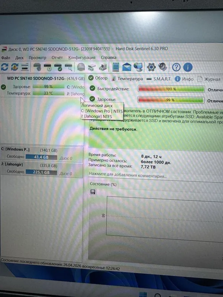Click the question mark help icon
Screen dimensions: 223x297
point(176,67)
